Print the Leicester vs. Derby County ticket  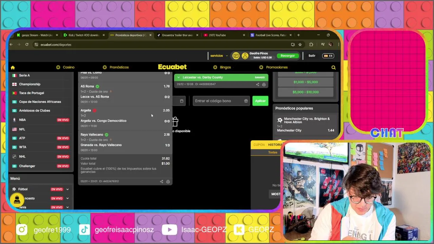(264, 84)
